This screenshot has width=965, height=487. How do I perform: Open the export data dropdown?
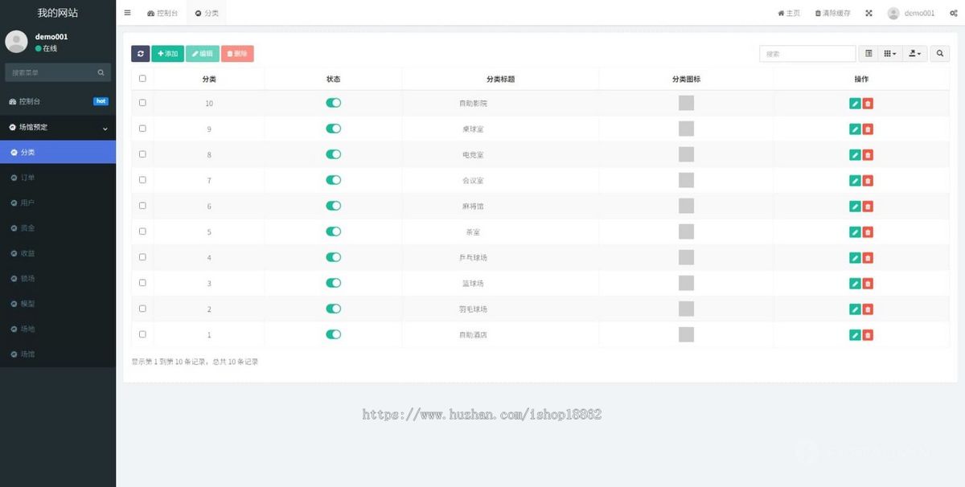(915, 53)
